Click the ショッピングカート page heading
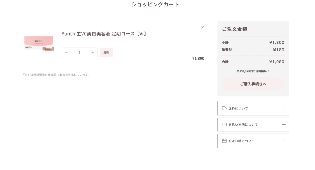315x170 pixels. (x=155, y=4)
